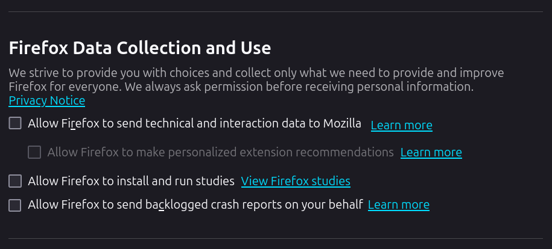The width and height of the screenshot is (552, 249).
Task: Click Learn more beside technical data option
Action: point(401,125)
